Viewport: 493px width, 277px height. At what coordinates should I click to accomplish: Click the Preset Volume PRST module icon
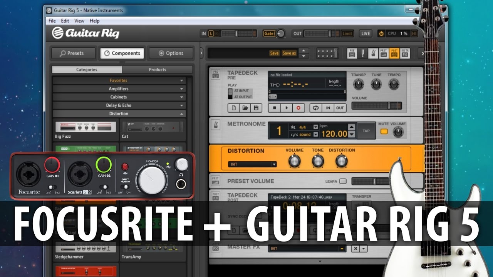215,180
